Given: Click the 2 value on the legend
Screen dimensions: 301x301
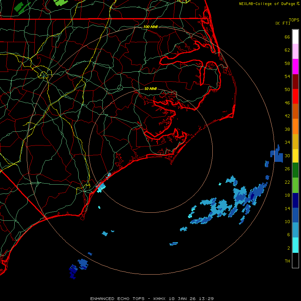Looking at the screenshot, I should (x=289, y=248).
